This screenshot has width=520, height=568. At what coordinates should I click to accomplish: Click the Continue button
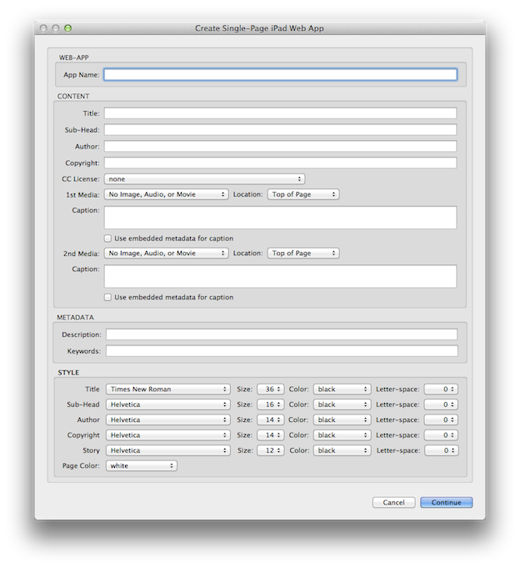click(446, 502)
